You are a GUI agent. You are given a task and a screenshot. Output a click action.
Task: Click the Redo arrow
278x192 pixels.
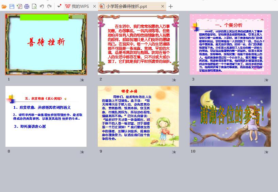tap(49, 7)
